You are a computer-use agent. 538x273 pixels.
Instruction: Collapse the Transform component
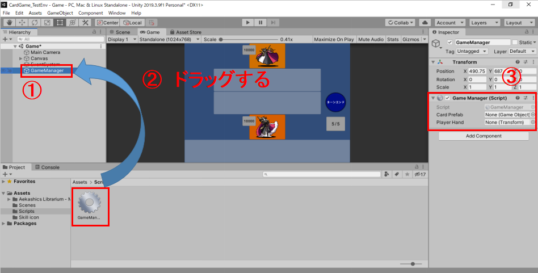coord(433,62)
